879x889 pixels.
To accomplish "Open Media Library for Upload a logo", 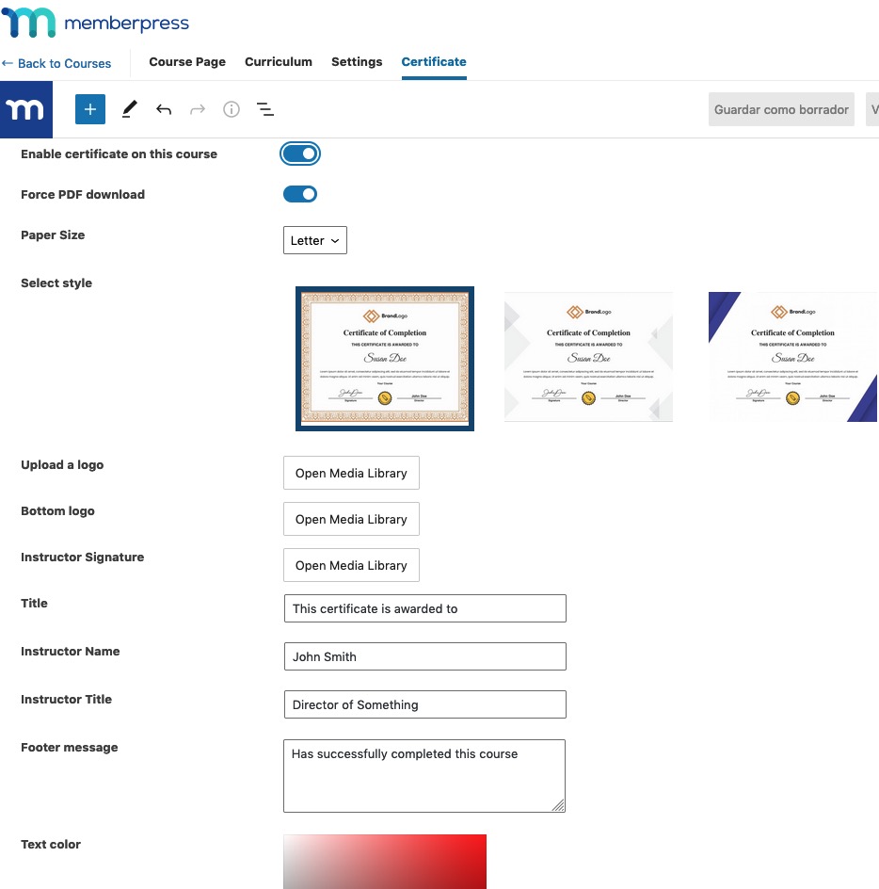I will tap(351, 473).
